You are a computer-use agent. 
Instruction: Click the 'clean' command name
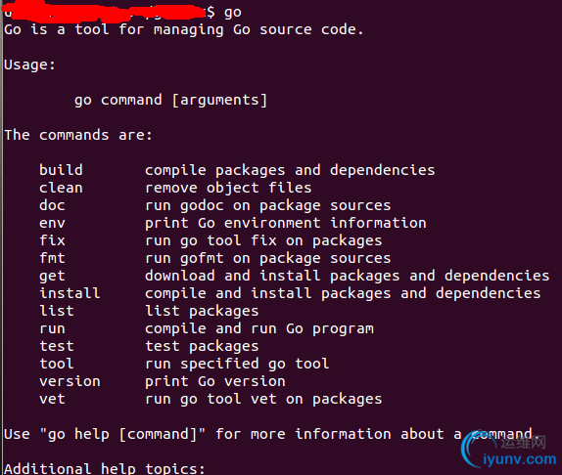(61, 188)
